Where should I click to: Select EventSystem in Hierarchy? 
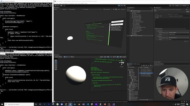point(137,32)
